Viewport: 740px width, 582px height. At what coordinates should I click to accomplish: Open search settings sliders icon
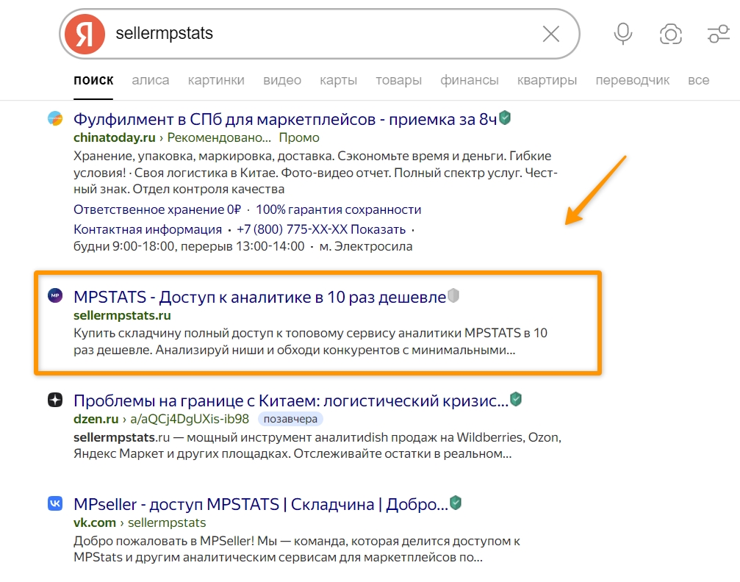716,34
